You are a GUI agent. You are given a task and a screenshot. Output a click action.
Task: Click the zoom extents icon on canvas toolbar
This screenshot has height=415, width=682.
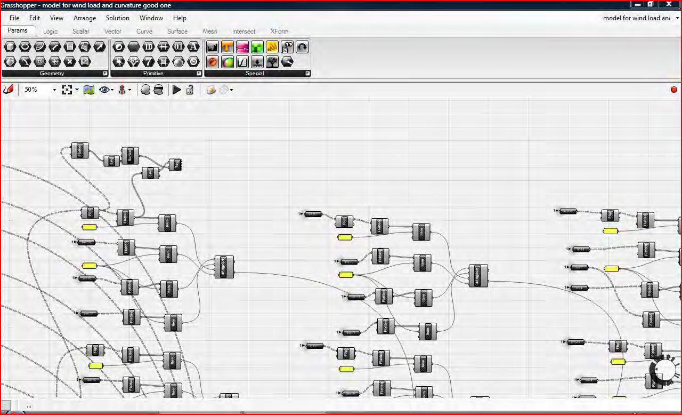(x=67, y=90)
